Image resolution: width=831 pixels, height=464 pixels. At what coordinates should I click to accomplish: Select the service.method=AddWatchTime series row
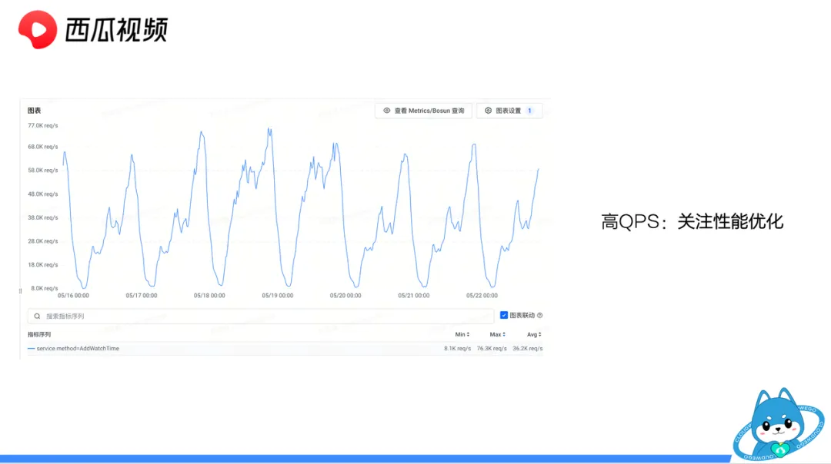click(285, 349)
